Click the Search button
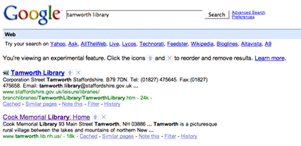This screenshot has width=301, height=146. point(217,14)
